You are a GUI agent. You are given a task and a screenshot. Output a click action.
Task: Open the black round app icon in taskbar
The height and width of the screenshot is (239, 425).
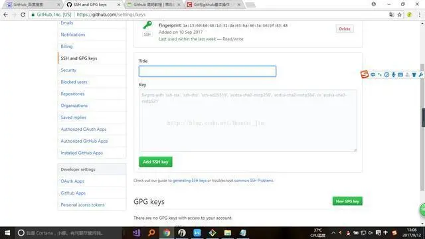point(182,233)
